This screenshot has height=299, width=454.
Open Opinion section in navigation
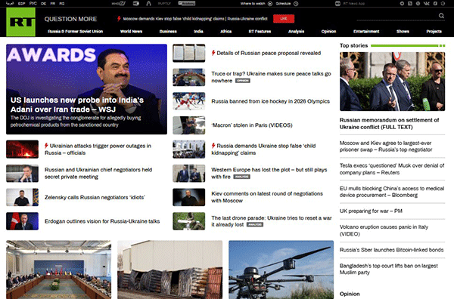click(328, 31)
